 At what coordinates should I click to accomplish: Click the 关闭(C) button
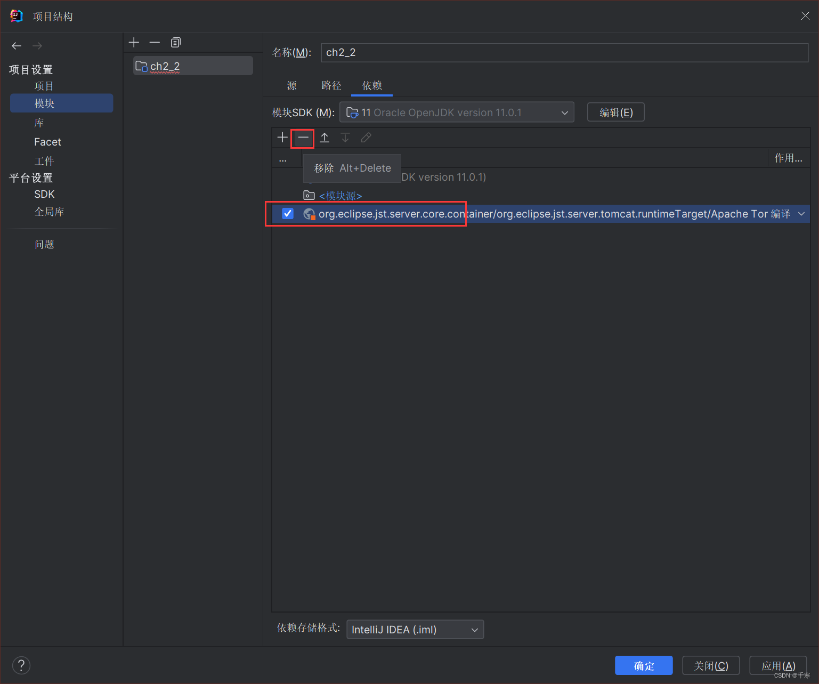[711, 665]
